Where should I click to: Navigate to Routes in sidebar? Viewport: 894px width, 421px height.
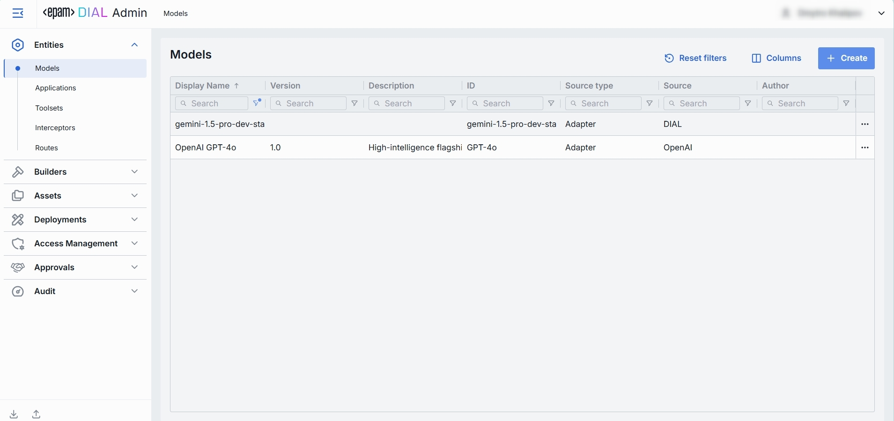tap(46, 148)
